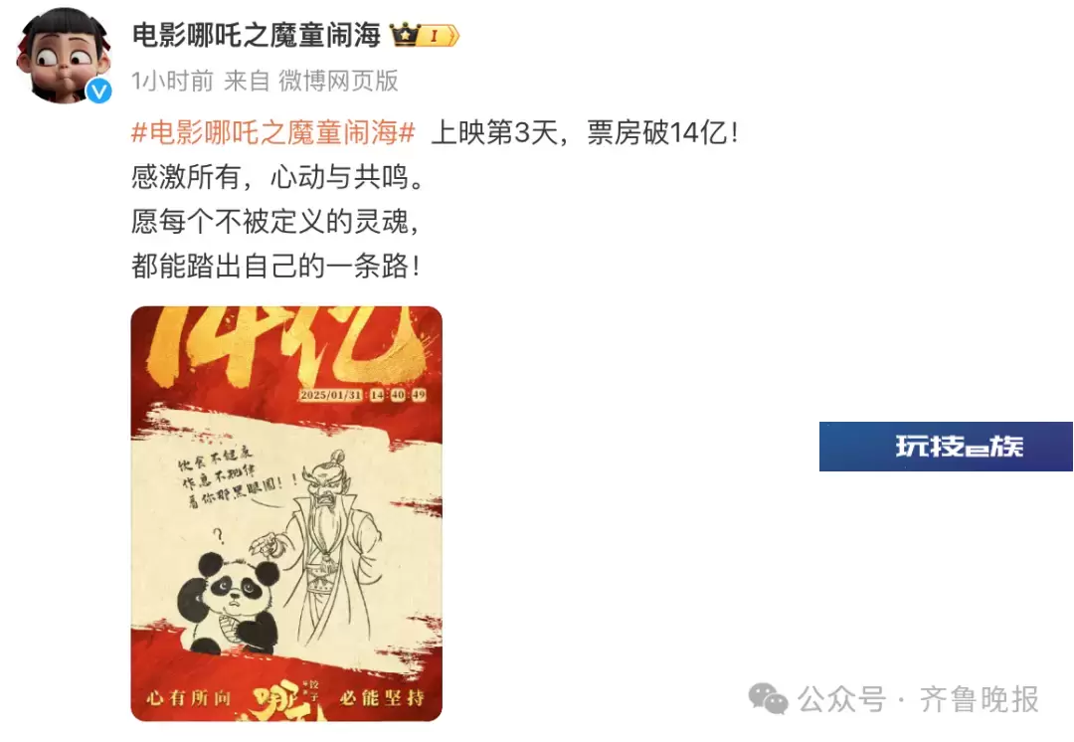Screen dimensions: 1074x742
Task: Enlarge the red 14亿 poster image
Action: pyautogui.click(x=286, y=513)
